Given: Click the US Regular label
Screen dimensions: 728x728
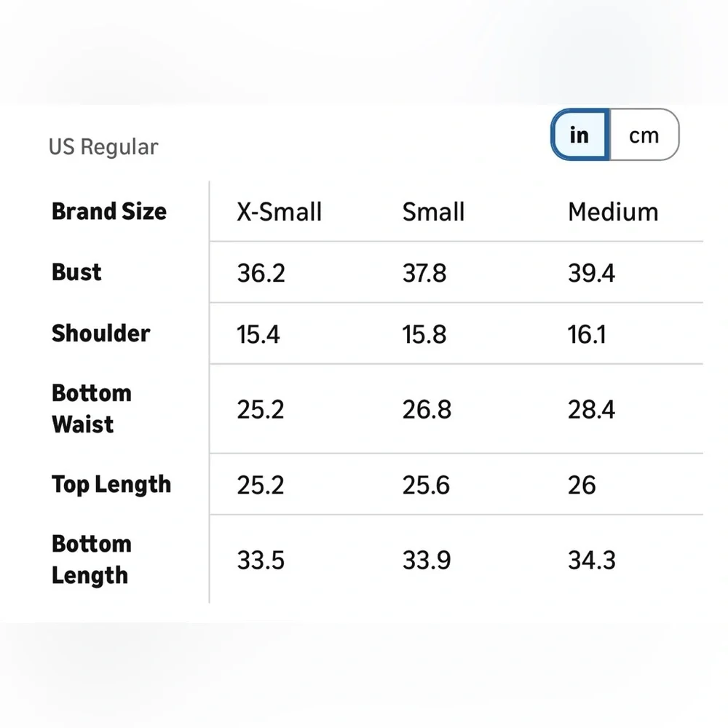Looking at the screenshot, I should tap(103, 147).
